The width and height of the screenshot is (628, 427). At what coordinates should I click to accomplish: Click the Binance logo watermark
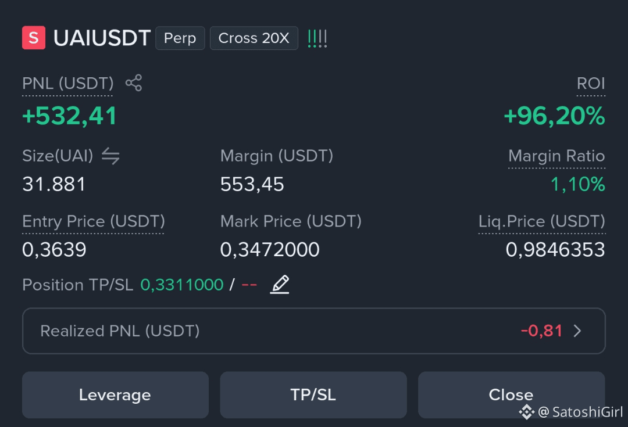pos(526,412)
